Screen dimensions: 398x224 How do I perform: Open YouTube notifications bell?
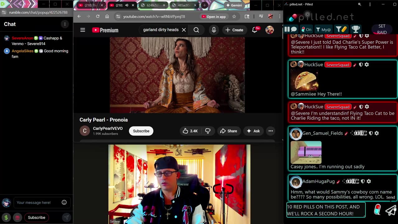tap(255, 30)
